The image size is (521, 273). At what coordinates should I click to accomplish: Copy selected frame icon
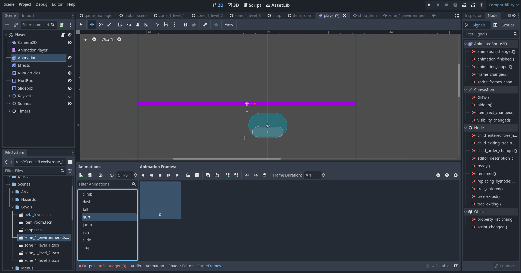tap(208, 175)
